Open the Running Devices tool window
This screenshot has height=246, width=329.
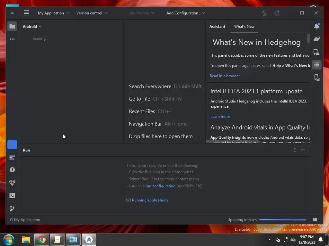click(316, 78)
